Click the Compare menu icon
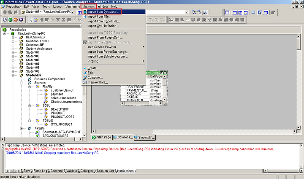Image resolution: width=304 pixels, height=179 pixels. pos(85,78)
